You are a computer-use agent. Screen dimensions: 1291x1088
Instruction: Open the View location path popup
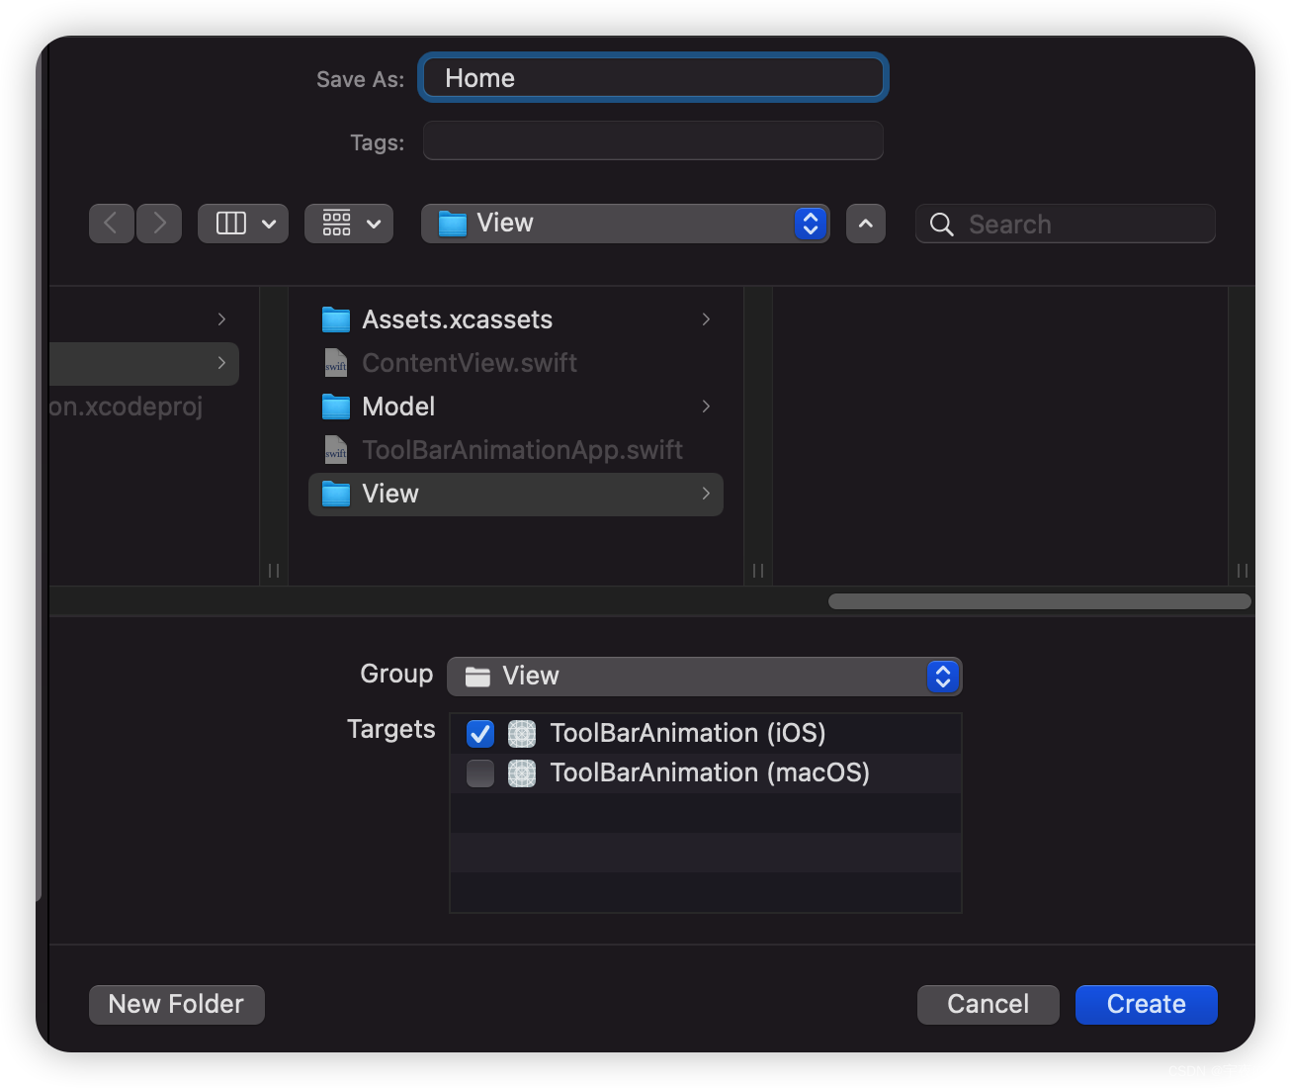point(626,224)
